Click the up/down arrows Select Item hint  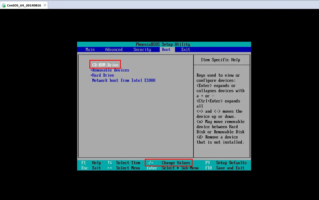click(124, 163)
